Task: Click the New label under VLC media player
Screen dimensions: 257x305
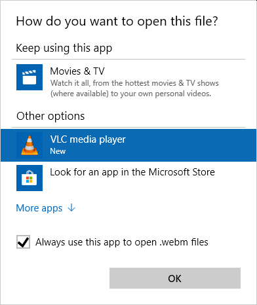Action: 58,151
